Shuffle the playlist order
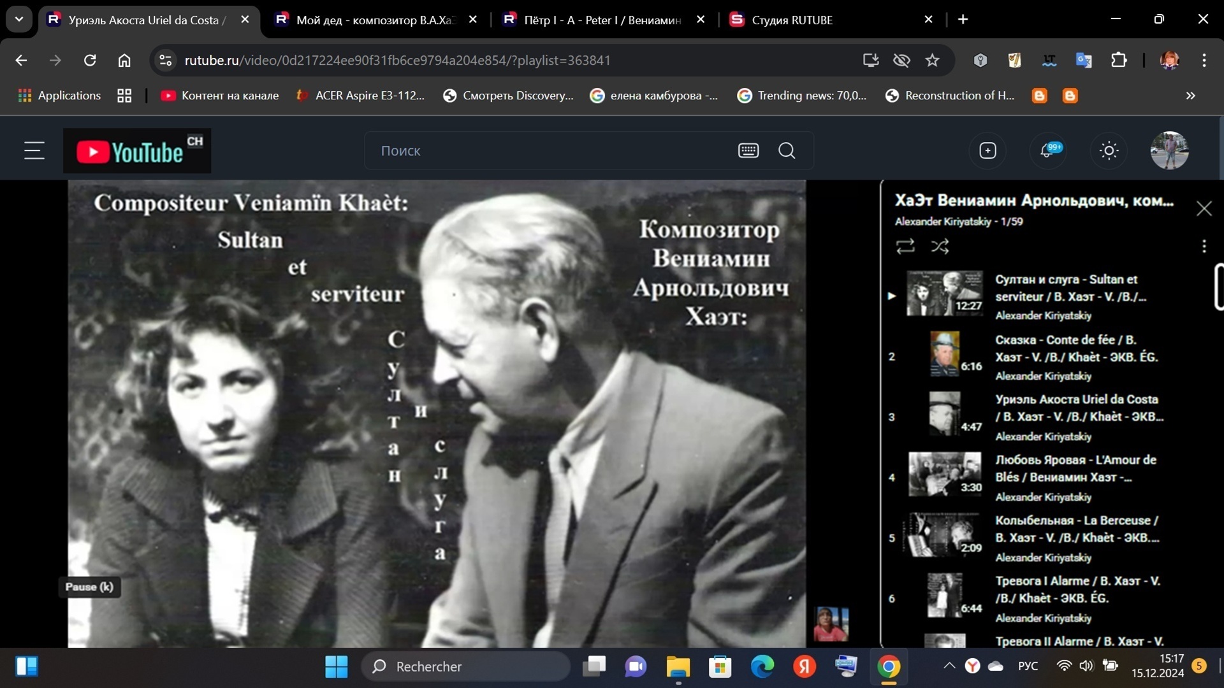1224x688 pixels. tap(940, 247)
